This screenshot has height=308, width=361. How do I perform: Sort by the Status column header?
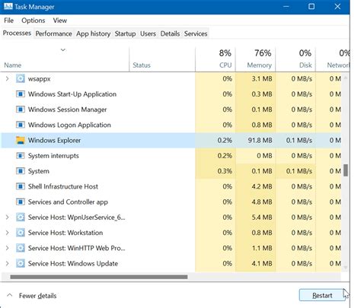(162, 59)
